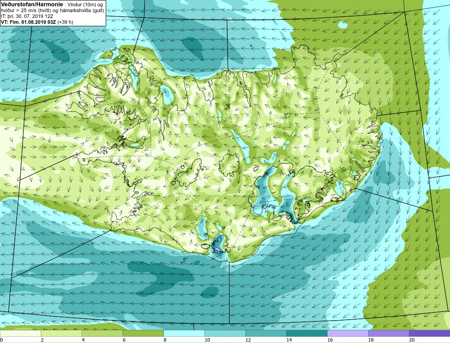The width and height of the screenshot is (450, 343).
Task: Click the "IT: þri. 30. 07. 2019 12Z" line
Action: tap(27, 16)
